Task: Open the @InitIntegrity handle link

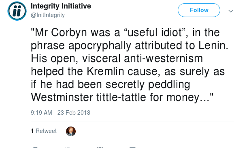Action: [x=48, y=15]
